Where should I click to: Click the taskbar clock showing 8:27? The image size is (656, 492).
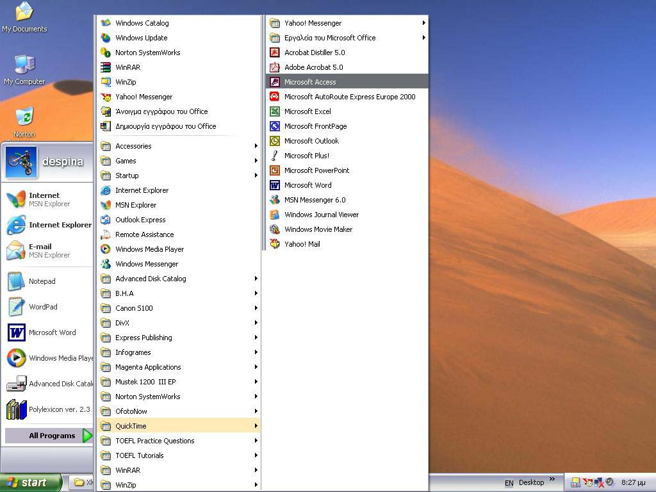633,483
